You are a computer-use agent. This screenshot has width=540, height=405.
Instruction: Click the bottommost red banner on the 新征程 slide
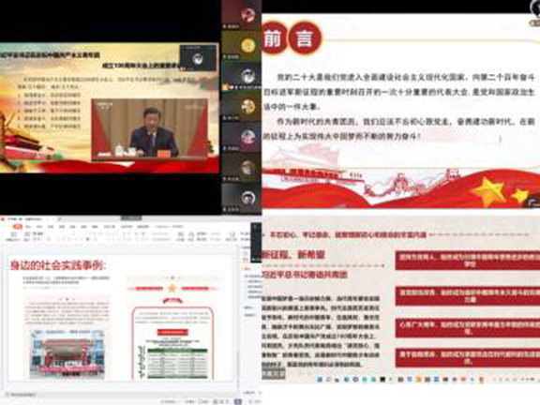[468, 357]
